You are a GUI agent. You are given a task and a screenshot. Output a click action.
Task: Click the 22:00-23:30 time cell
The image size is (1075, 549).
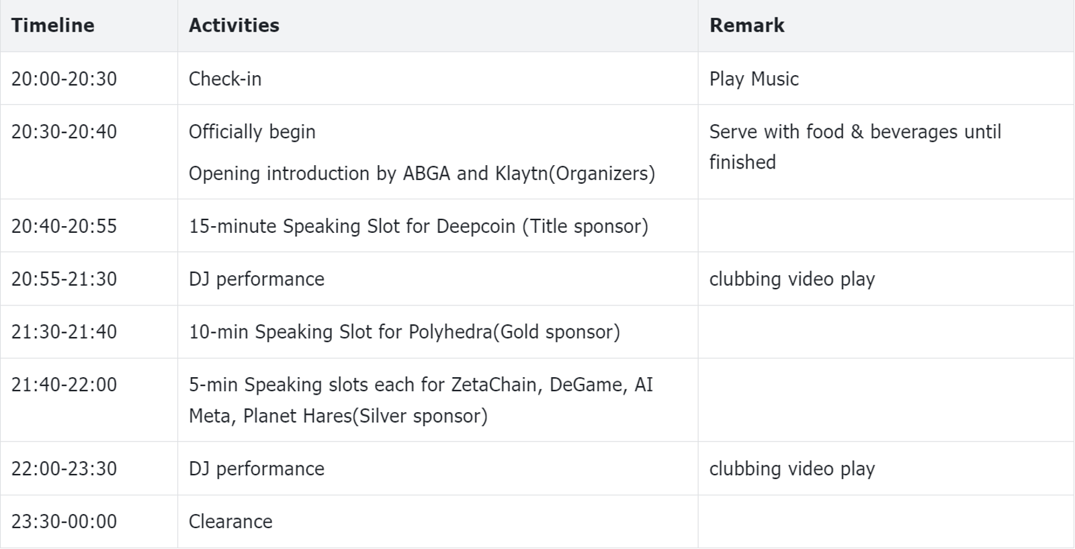[64, 468]
